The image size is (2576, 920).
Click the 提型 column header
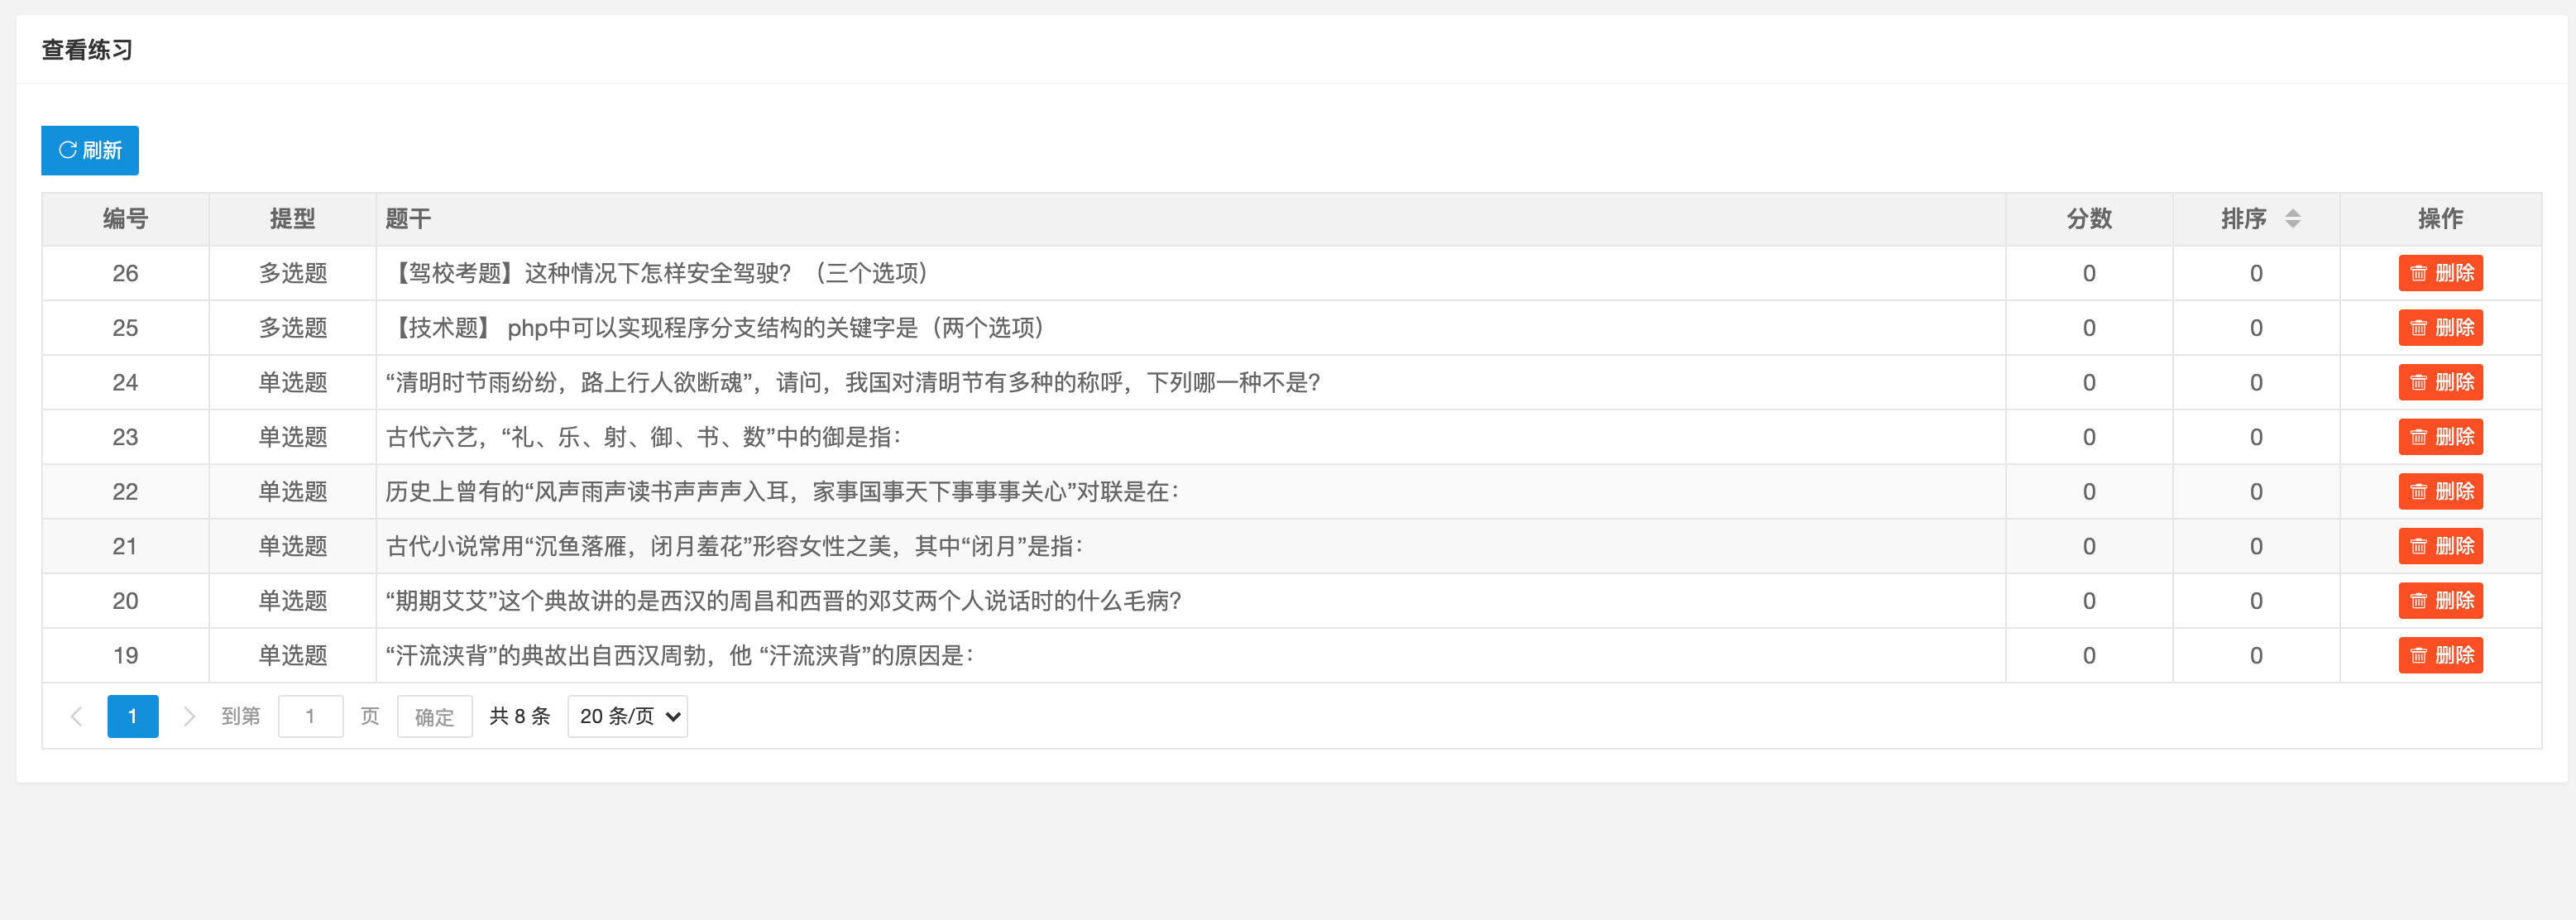click(293, 219)
